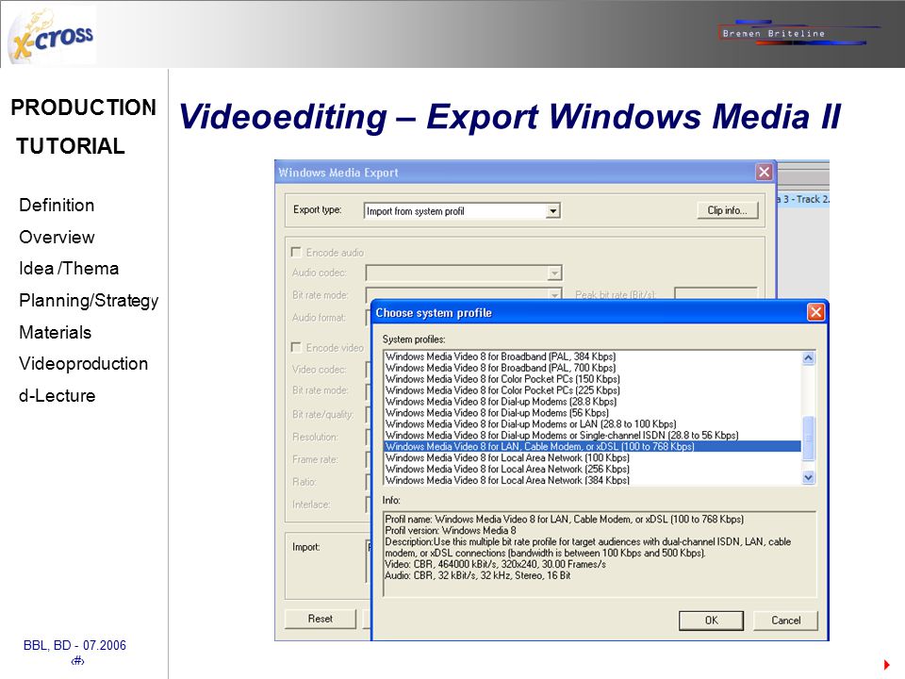Screen dimensions: 905x679
Task: Open Materials section
Action: [56, 333]
